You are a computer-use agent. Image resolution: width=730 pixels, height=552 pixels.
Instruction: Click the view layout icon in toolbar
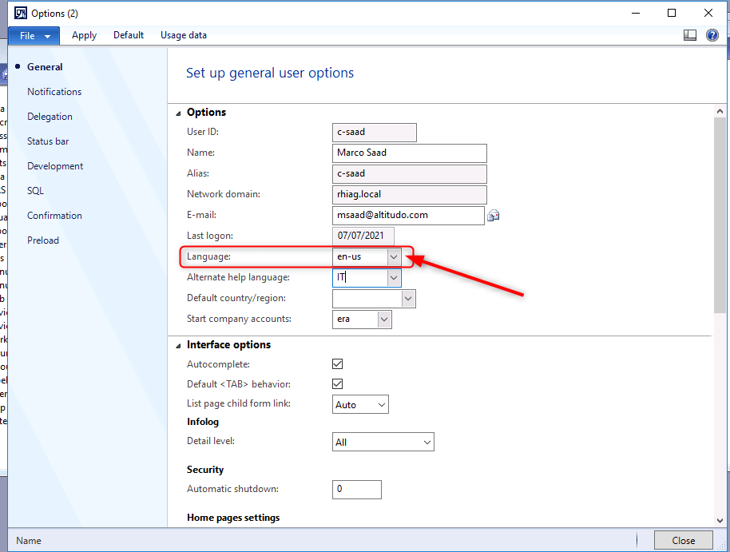coord(690,35)
